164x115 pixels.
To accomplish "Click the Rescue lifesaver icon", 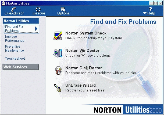I will [38, 9].
